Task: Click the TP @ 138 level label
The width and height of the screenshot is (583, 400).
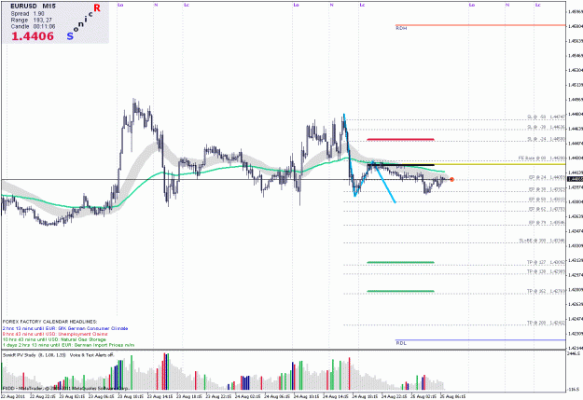Action: [546, 271]
